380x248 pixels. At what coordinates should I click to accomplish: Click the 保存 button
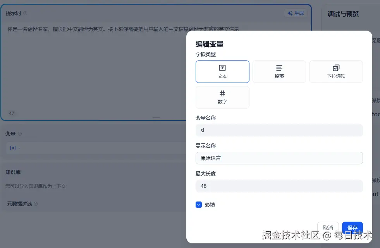click(352, 227)
